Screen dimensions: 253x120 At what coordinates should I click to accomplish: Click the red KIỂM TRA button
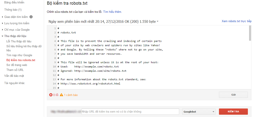233,111
